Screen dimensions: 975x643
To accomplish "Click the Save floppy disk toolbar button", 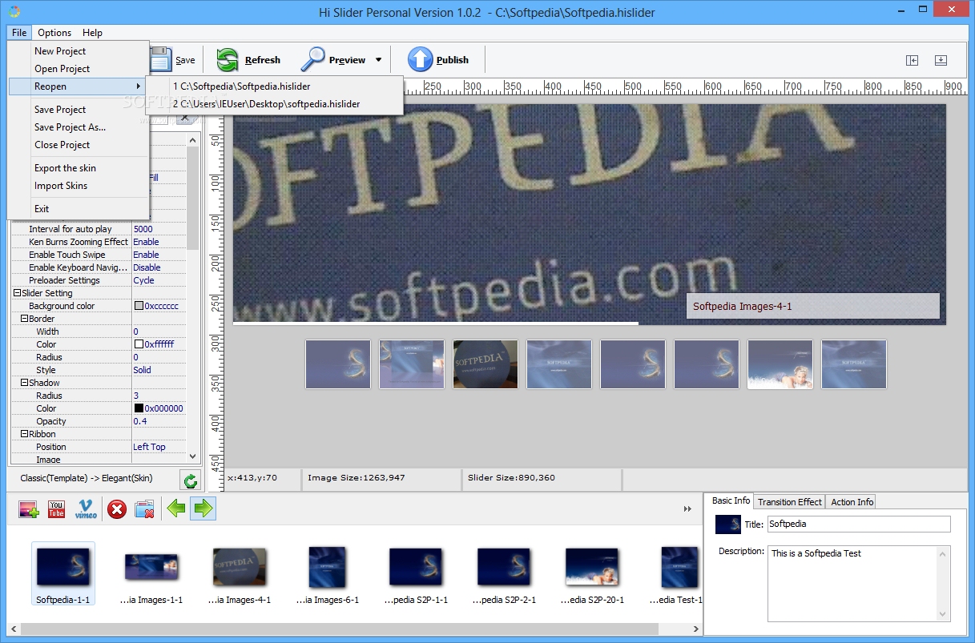I will 173,60.
